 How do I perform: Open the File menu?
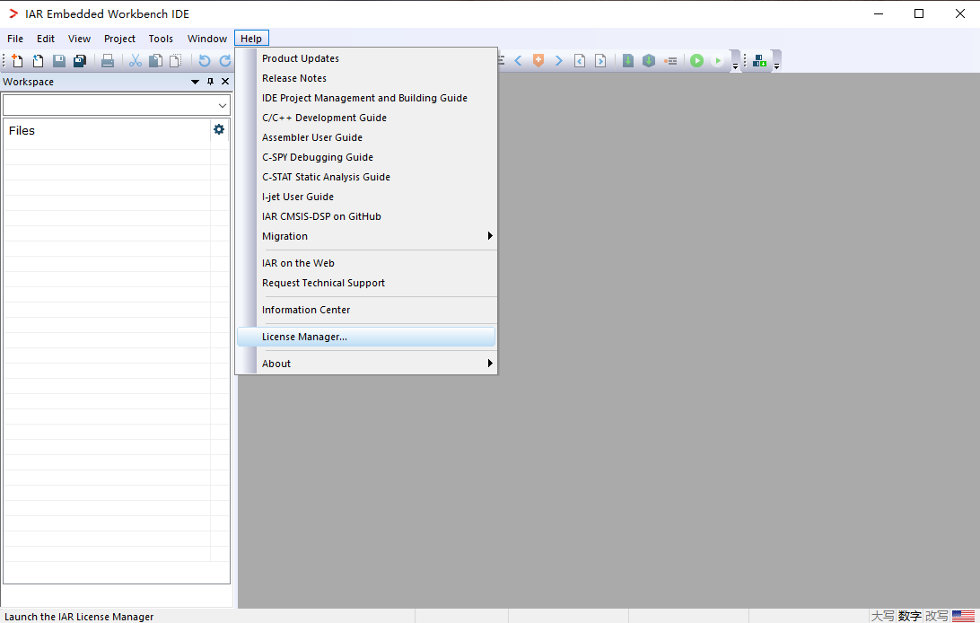[15, 39]
